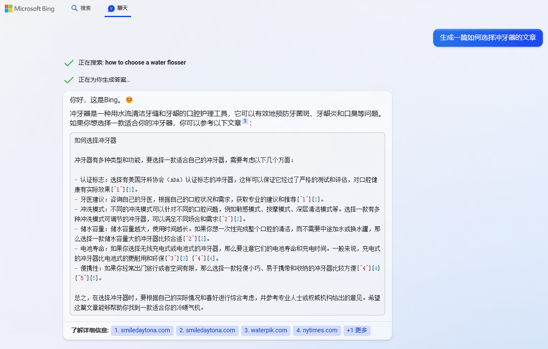Screen dimensions: 548x349
Task: Click the smiley emoji after 你好，这是Bing
Action: 129,99
